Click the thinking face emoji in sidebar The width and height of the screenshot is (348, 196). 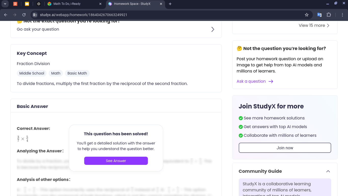click(239, 48)
